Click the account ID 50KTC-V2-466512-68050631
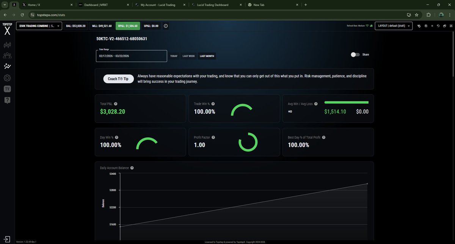Screen dimensions: 455x244 pos(122,39)
